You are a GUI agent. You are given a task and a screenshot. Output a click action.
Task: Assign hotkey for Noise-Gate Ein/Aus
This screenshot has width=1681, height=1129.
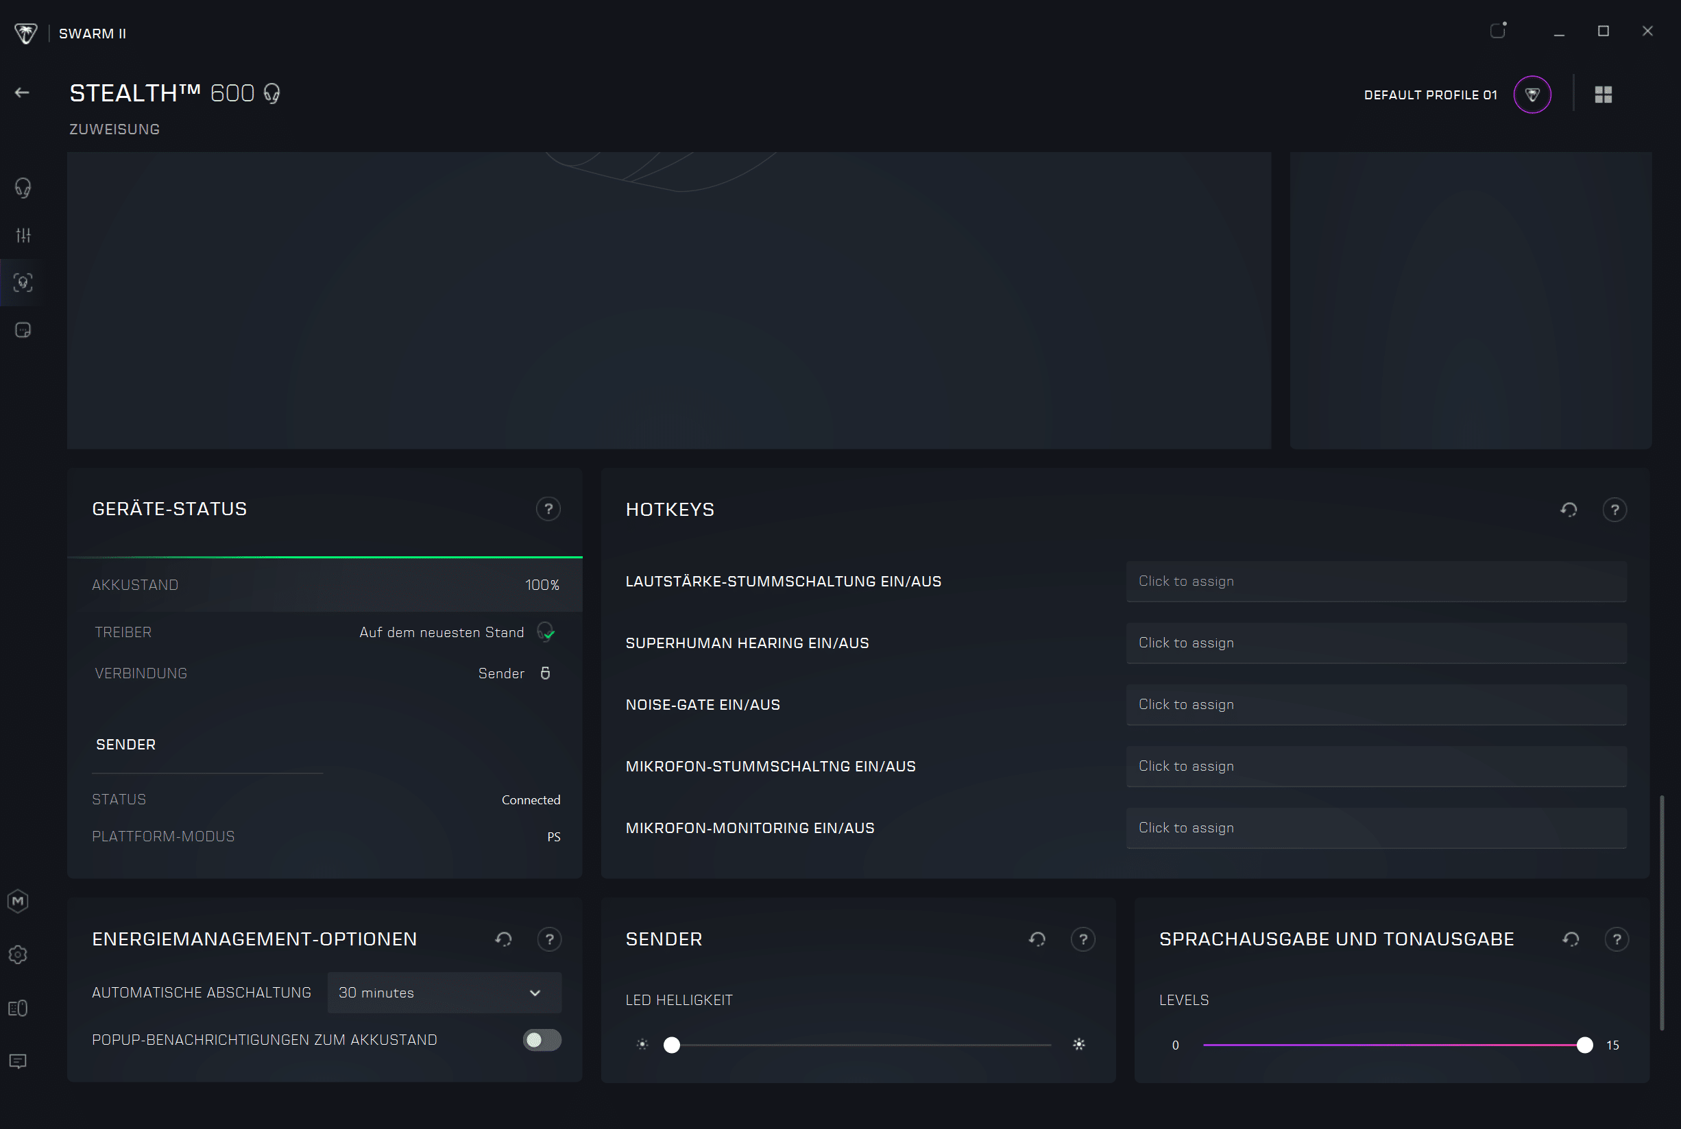click(x=1375, y=705)
